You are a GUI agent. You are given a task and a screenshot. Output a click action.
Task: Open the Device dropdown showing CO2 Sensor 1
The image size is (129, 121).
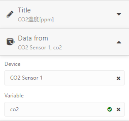[64, 78]
